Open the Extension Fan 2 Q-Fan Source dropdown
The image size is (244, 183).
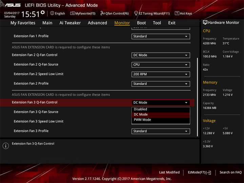[x=161, y=65]
